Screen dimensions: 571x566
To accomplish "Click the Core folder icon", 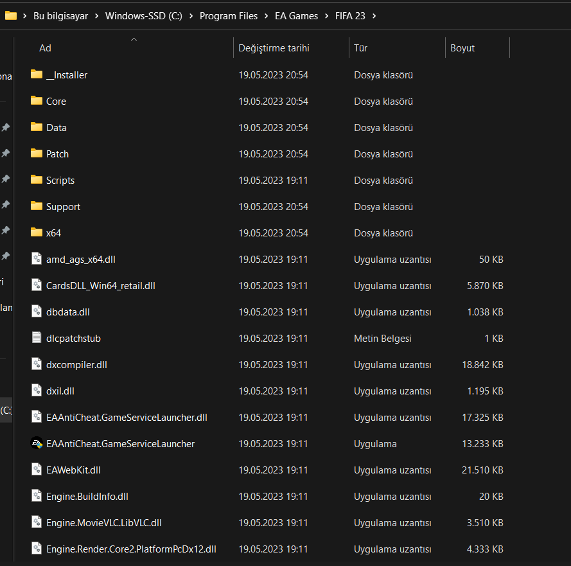I will 37,100.
